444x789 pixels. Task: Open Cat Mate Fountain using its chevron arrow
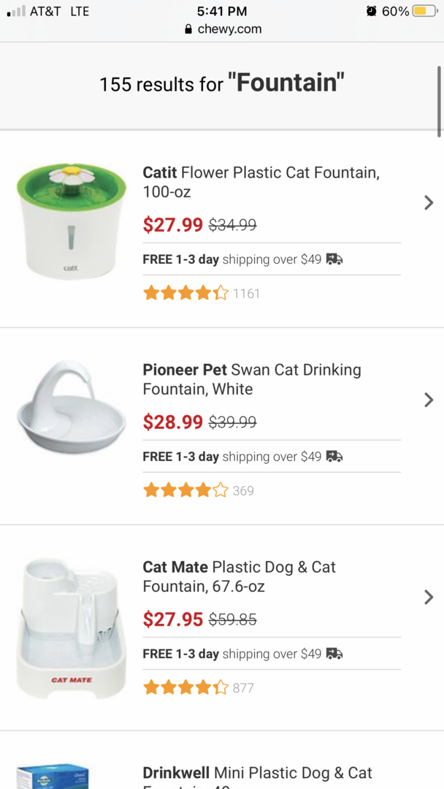pos(429,598)
